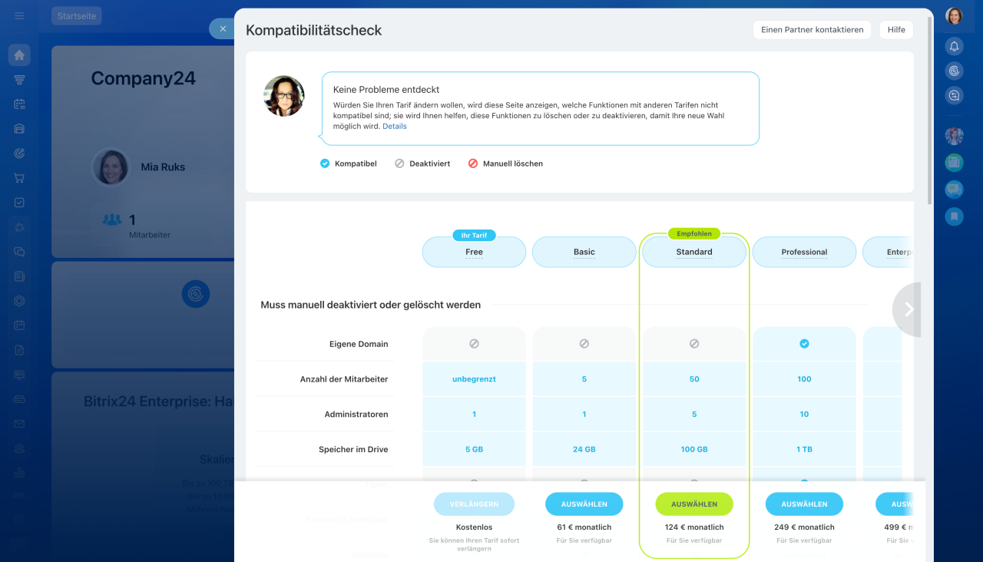Open the target goal icon in left sidebar
The image size is (983, 562).
pyautogui.click(x=19, y=154)
